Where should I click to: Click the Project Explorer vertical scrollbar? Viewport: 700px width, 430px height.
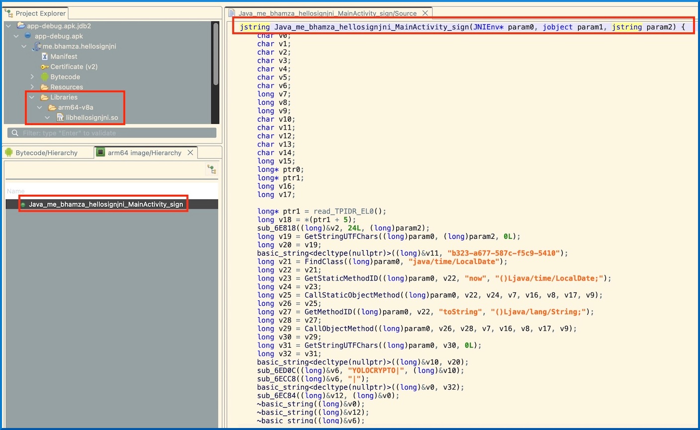(215, 55)
